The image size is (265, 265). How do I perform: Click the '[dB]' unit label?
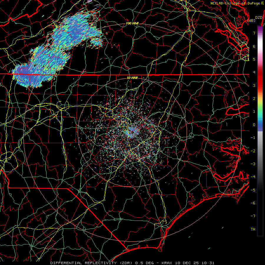(x=251, y=20)
